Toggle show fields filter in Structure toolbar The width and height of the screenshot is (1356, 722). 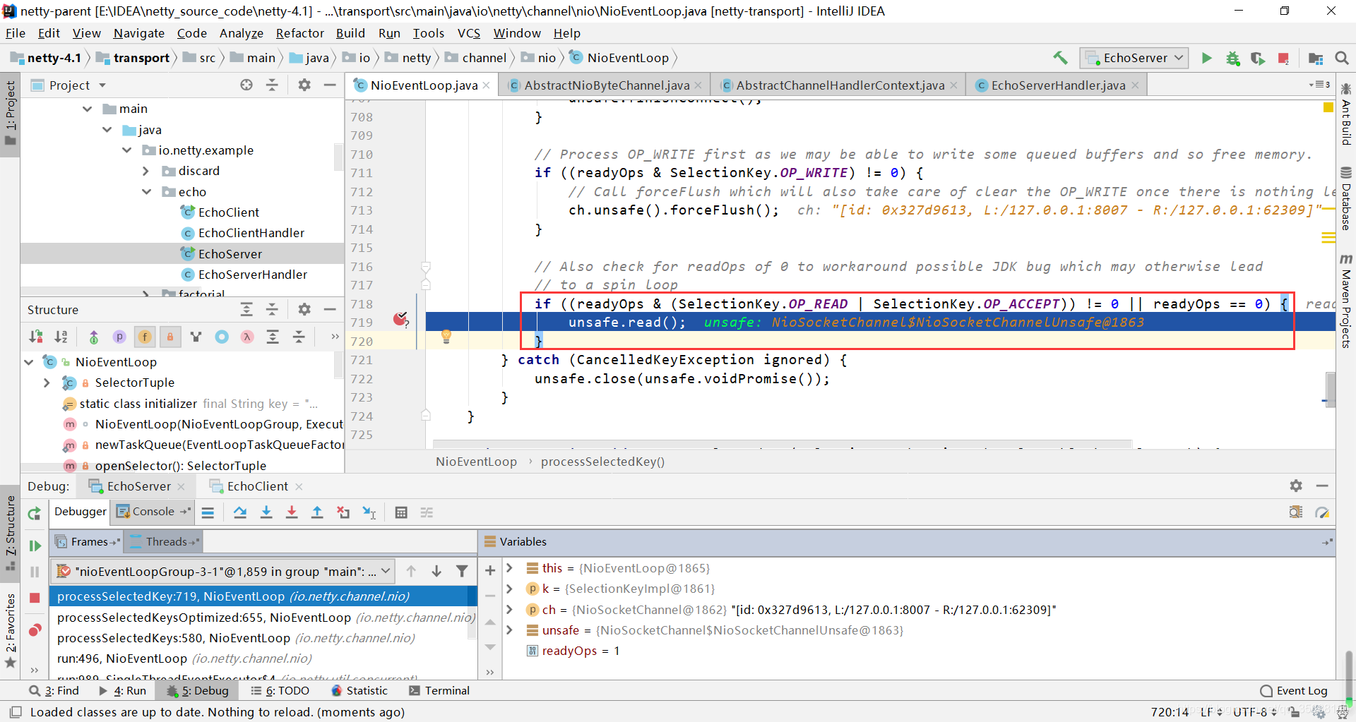[145, 337]
